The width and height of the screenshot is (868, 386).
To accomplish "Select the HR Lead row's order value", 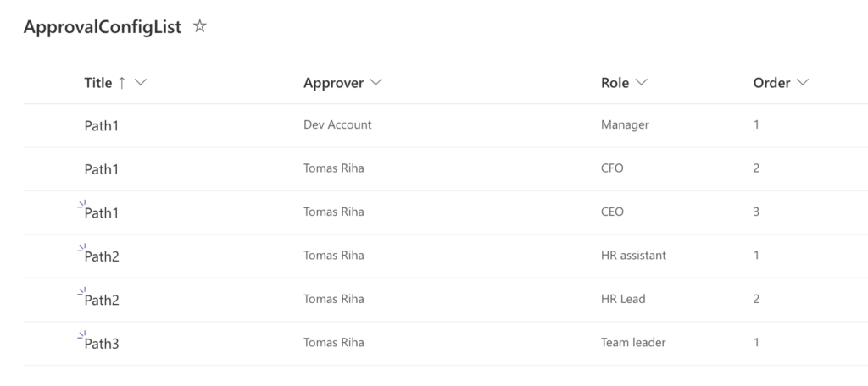I will pos(756,299).
